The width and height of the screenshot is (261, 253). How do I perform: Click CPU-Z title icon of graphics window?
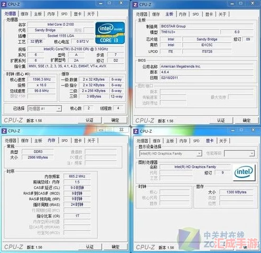[136, 131]
